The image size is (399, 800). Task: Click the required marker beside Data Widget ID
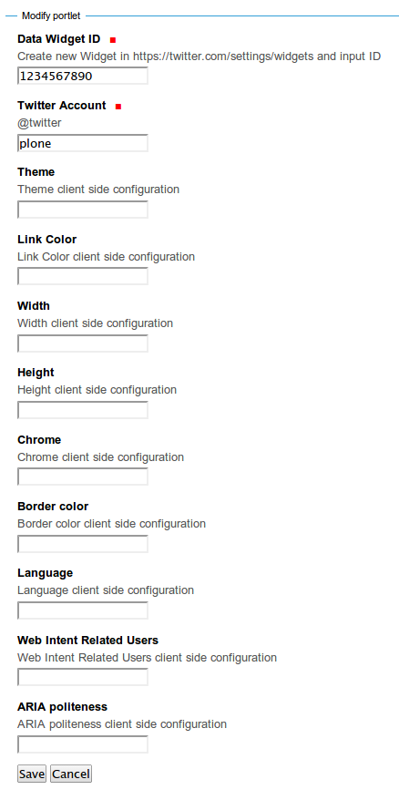[x=113, y=40]
